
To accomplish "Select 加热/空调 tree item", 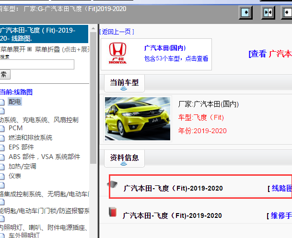I will (x=23, y=167).
